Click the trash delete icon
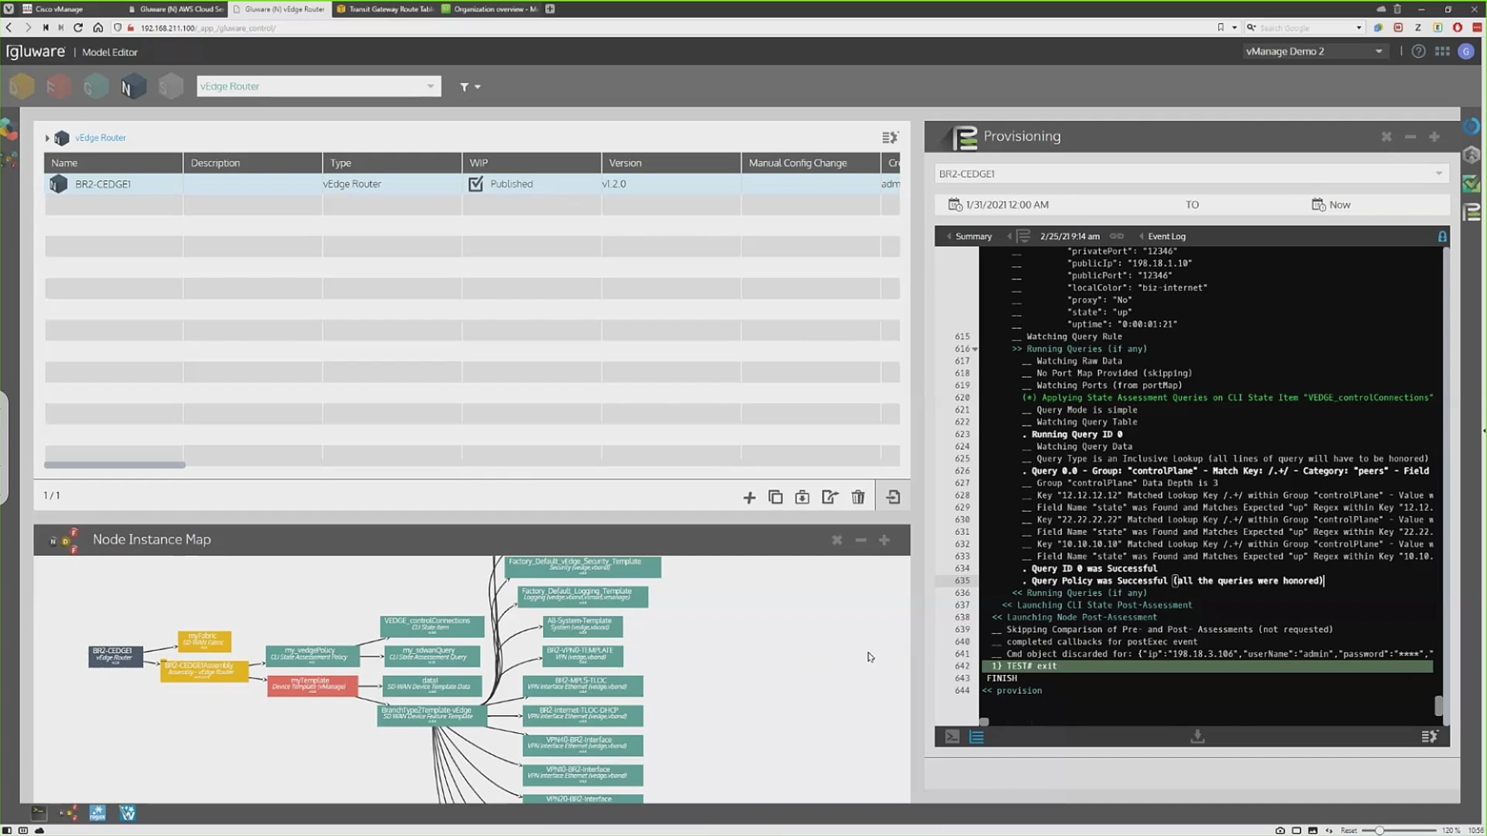This screenshot has width=1487, height=836. [x=858, y=497]
